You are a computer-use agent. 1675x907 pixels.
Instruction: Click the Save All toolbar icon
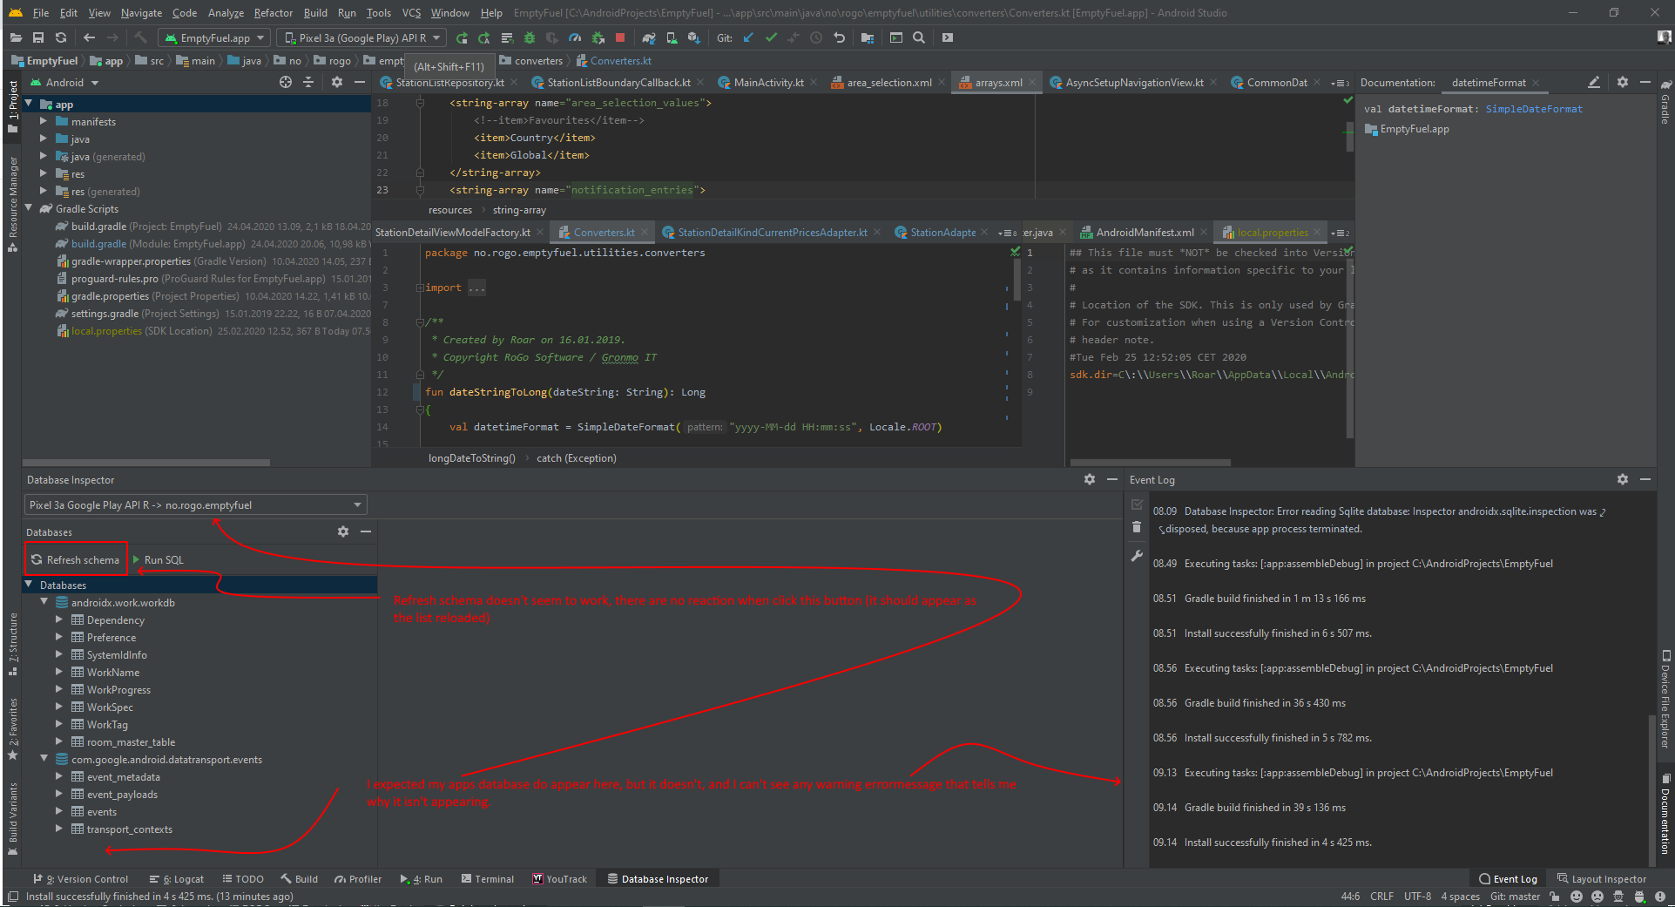pyautogui.click(x=38, y=37)
